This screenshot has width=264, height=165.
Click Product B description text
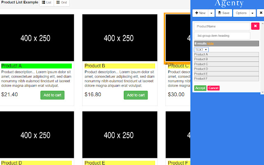pyautogui.click(x=120, y=79)
